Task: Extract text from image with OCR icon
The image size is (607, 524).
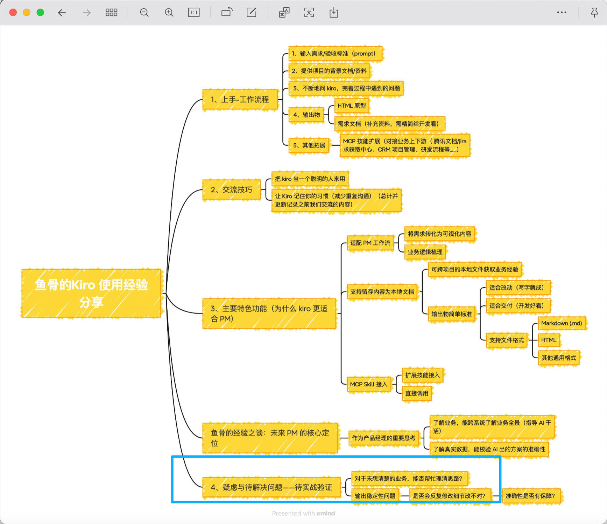Action: pyautogui.click(x=309, y=13)
